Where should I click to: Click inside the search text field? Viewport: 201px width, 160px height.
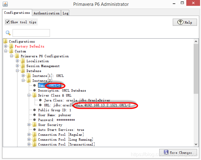pos(31,33)
